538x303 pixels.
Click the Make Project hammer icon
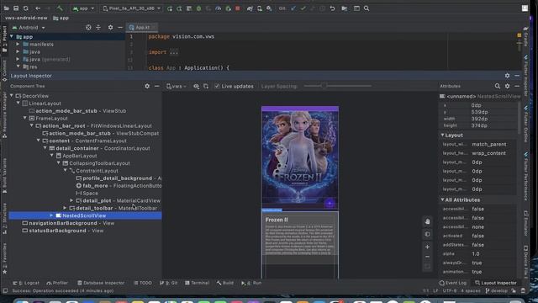pos(60,8)
